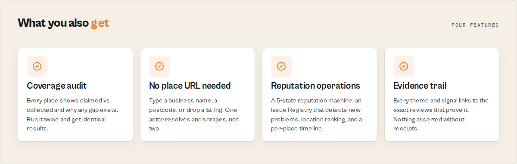This screenshot has width=517, height=164.
Task: Click the check icon on Evidence trail card
Action: click(x=404, y=66)
